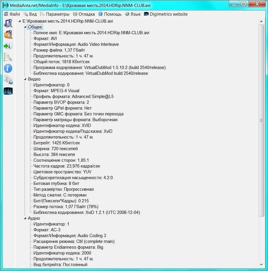
Task: Select 'Параметр матрицы формата: Выборочная' row
Action: pos(75,120)
